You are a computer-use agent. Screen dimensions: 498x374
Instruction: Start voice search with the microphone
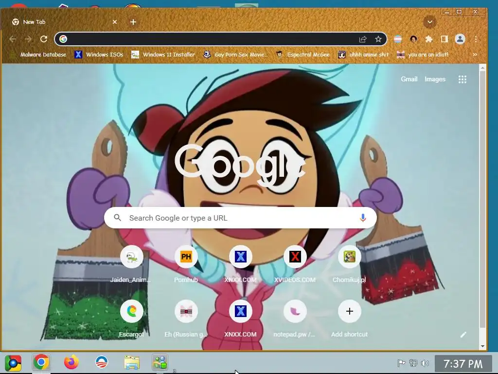pyautogui.click(x=363, y=218)
